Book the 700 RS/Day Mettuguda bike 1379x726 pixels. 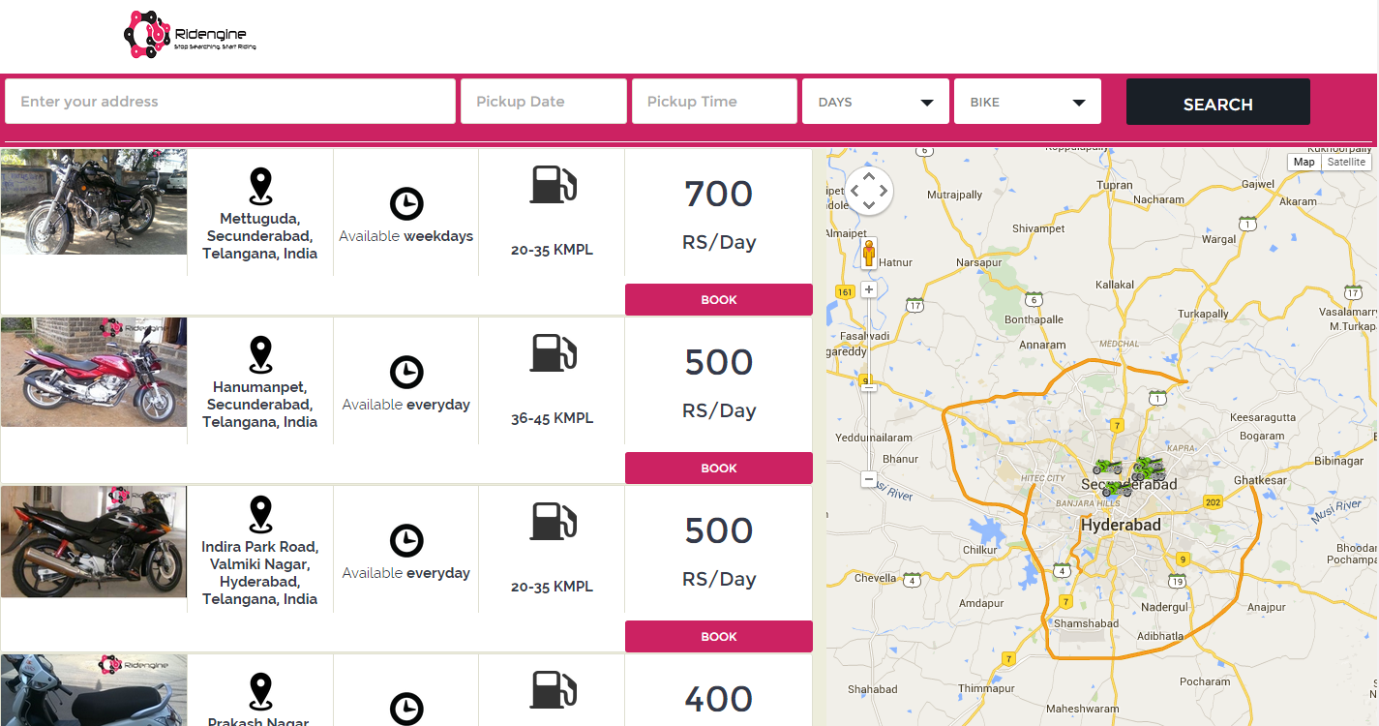click(718, 300)
